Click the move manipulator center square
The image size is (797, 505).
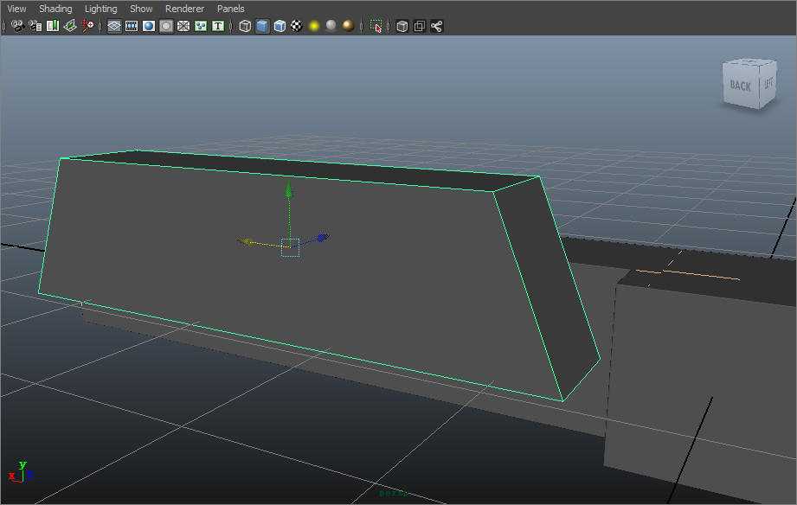290,247
